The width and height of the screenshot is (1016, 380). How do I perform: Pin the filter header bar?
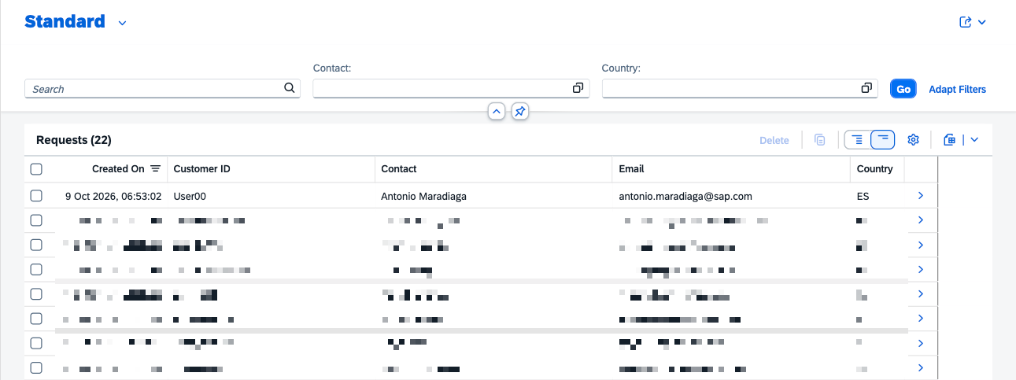point(519,112)
